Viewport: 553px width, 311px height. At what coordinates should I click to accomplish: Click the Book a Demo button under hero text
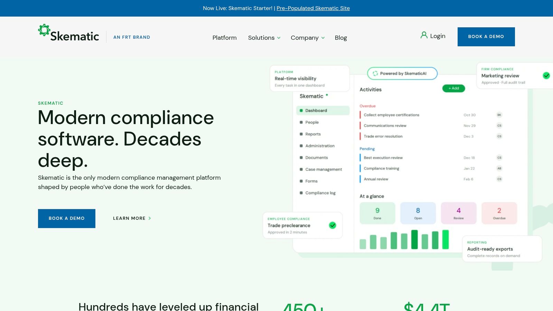click(x=67, y=218)
